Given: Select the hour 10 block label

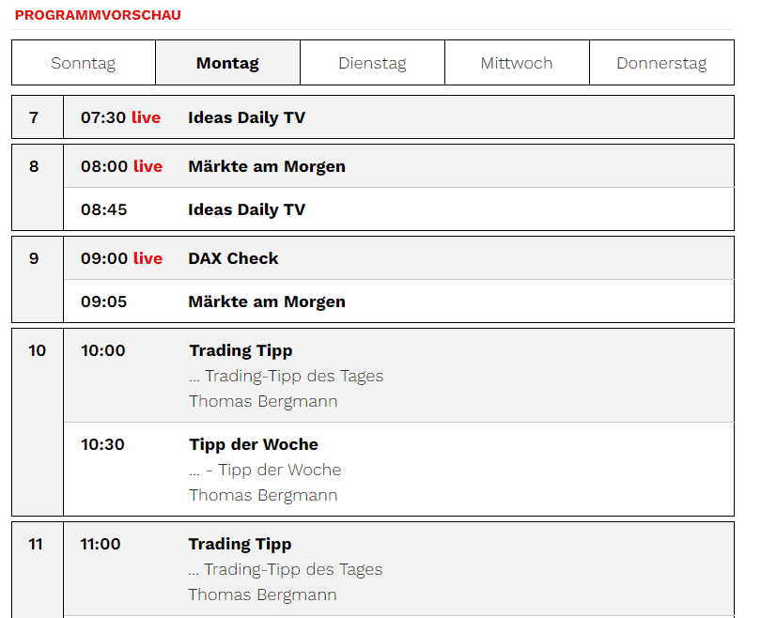Looking at the screenshot, I should click(x=37, y=350).
